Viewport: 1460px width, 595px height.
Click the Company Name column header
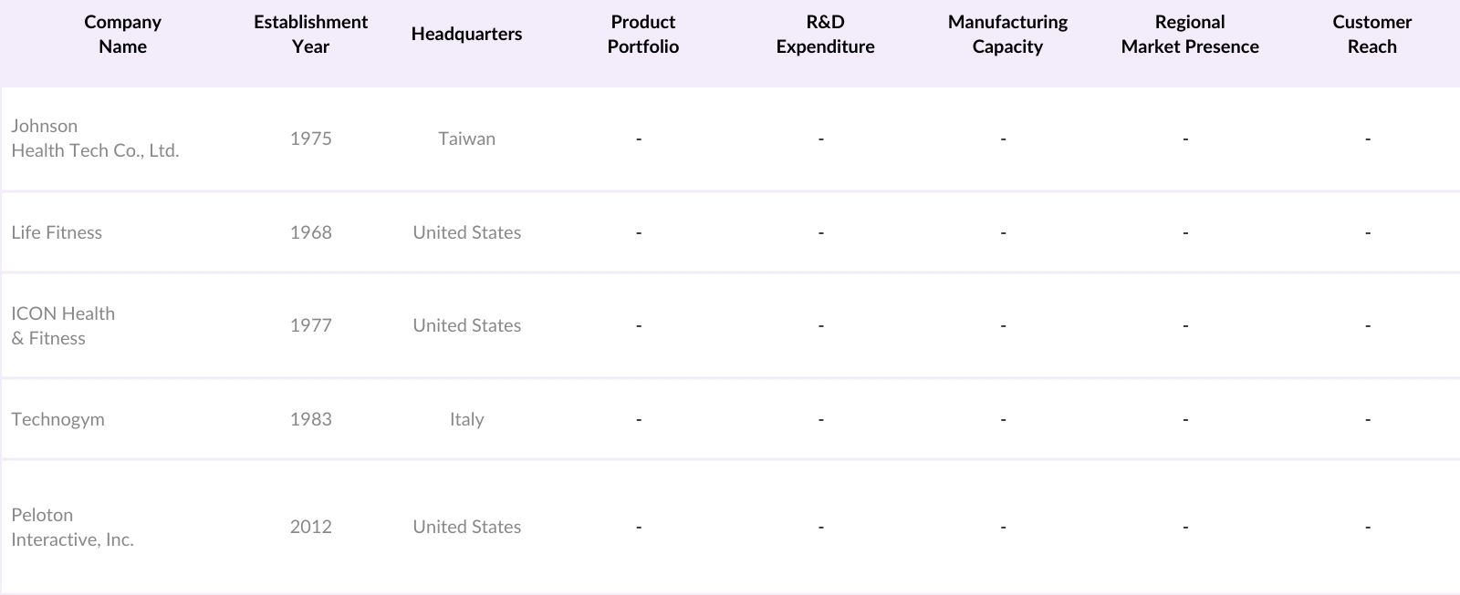[122, 35]
